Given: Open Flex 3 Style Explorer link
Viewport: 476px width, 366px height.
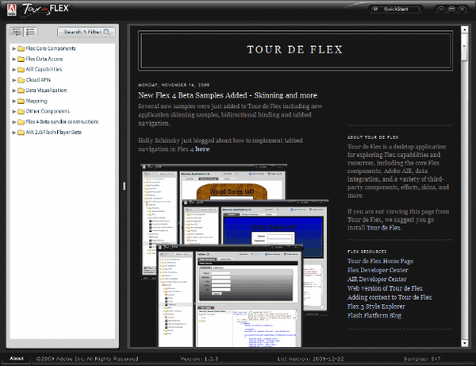Looking at the screenshot, I should [x=376, y=306].
